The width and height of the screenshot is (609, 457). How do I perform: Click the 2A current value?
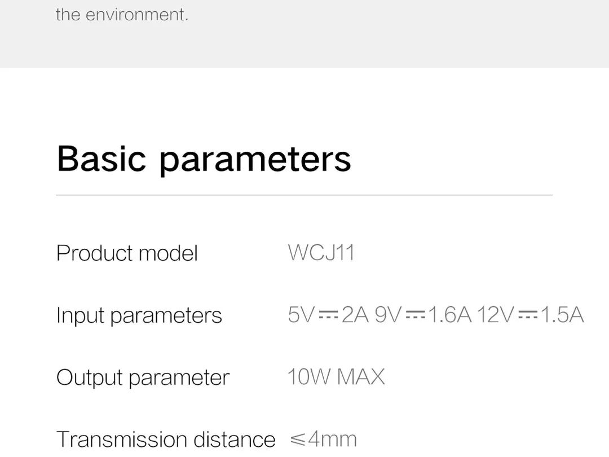(x=355, y=315)
